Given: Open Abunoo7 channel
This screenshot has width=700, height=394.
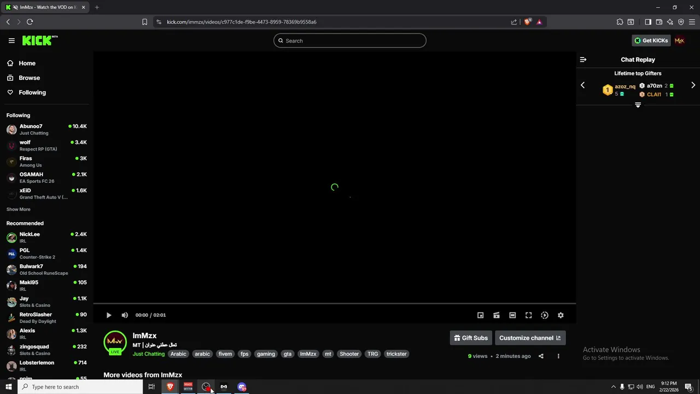Looking at the screenshot, I should (x=46, y=130).
